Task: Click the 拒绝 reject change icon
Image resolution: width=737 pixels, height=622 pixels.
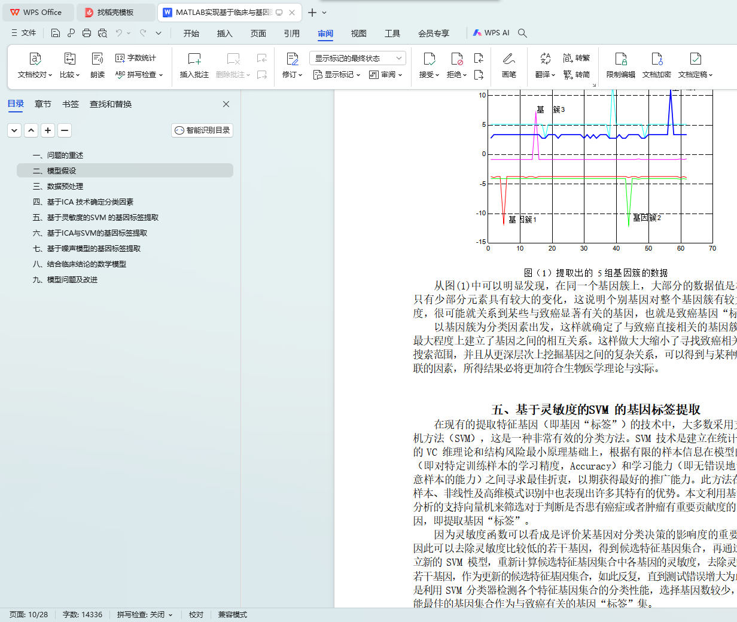Action: pos(456,59)
